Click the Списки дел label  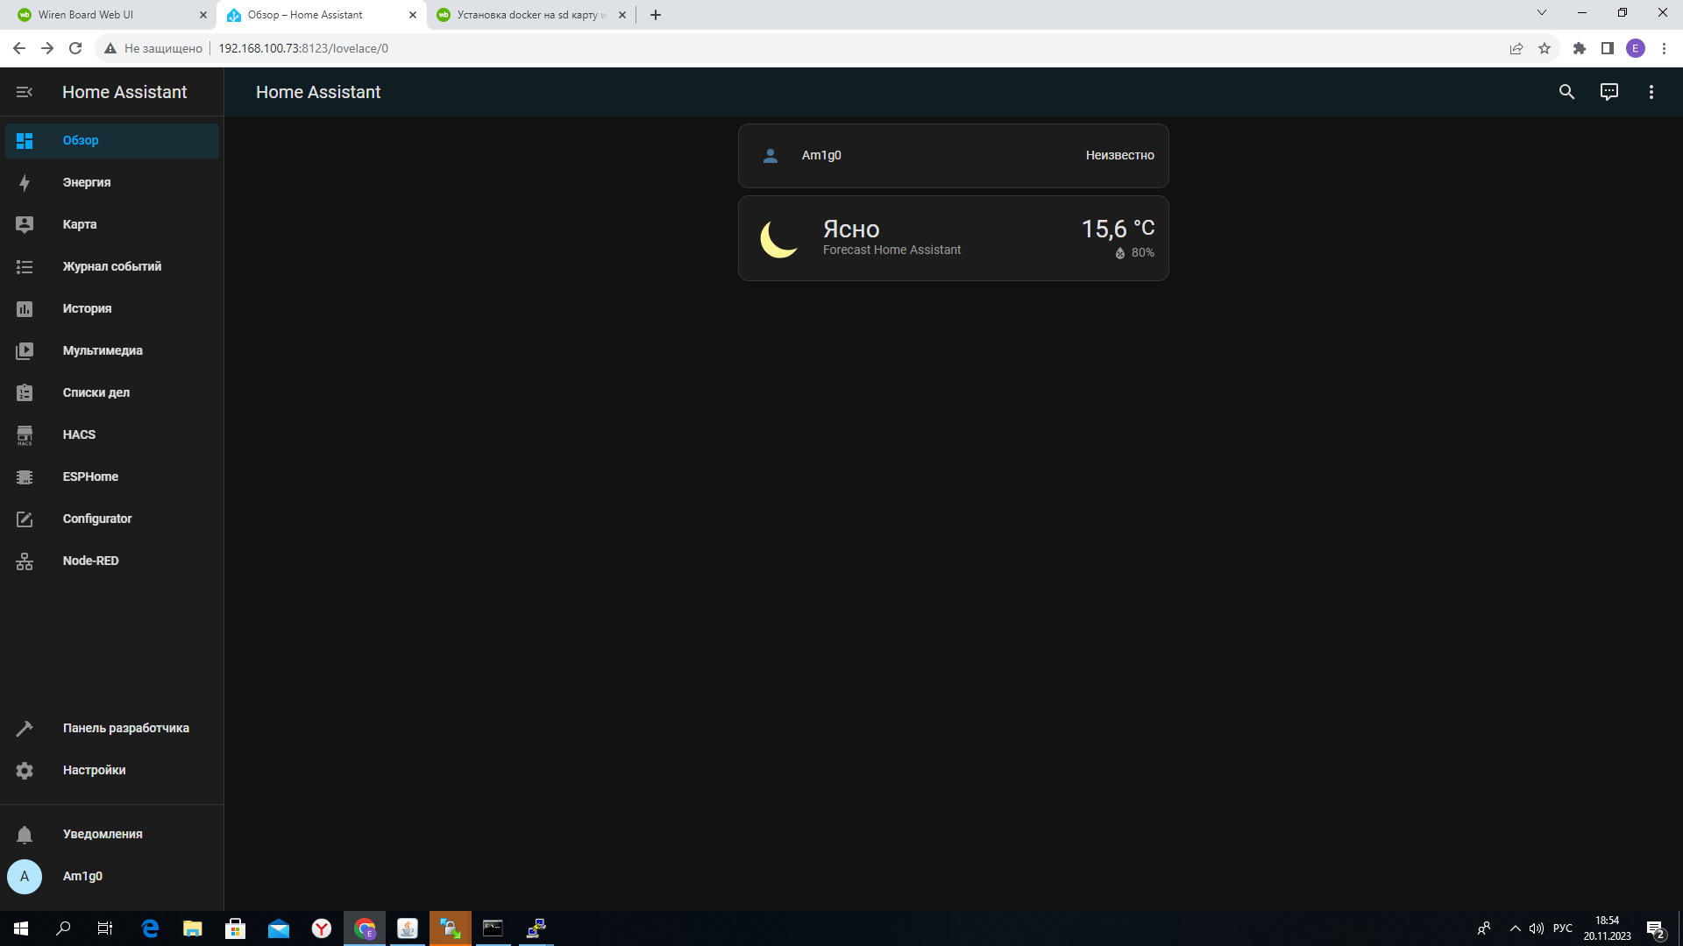click(96, 392)
